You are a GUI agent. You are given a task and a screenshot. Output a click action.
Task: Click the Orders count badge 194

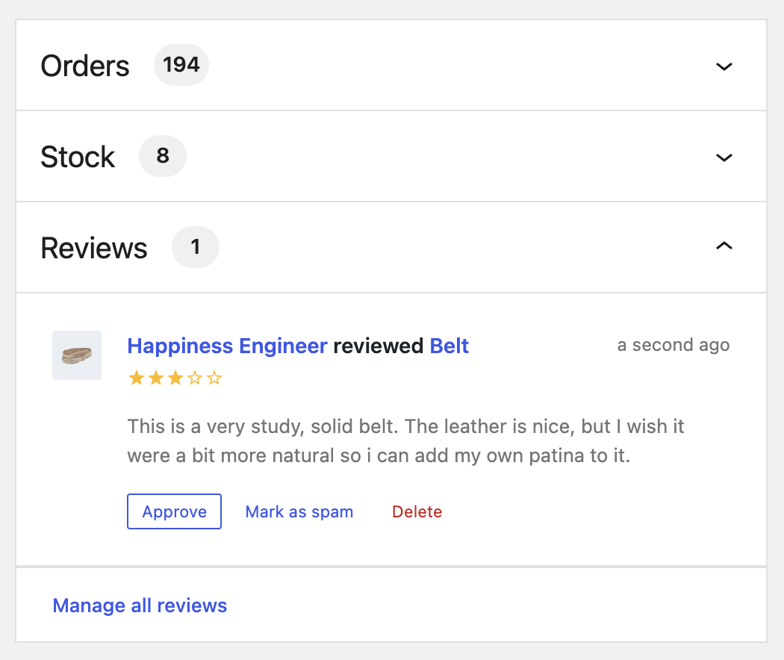pos(181,65)
